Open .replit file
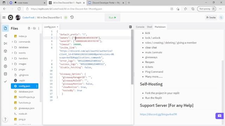225x126 pixels. 22,80
